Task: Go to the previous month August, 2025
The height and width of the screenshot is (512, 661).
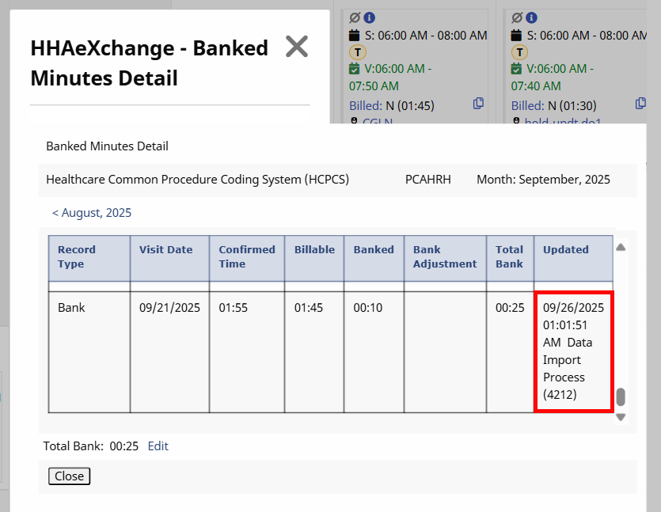Action: click(x=92, y=213)
